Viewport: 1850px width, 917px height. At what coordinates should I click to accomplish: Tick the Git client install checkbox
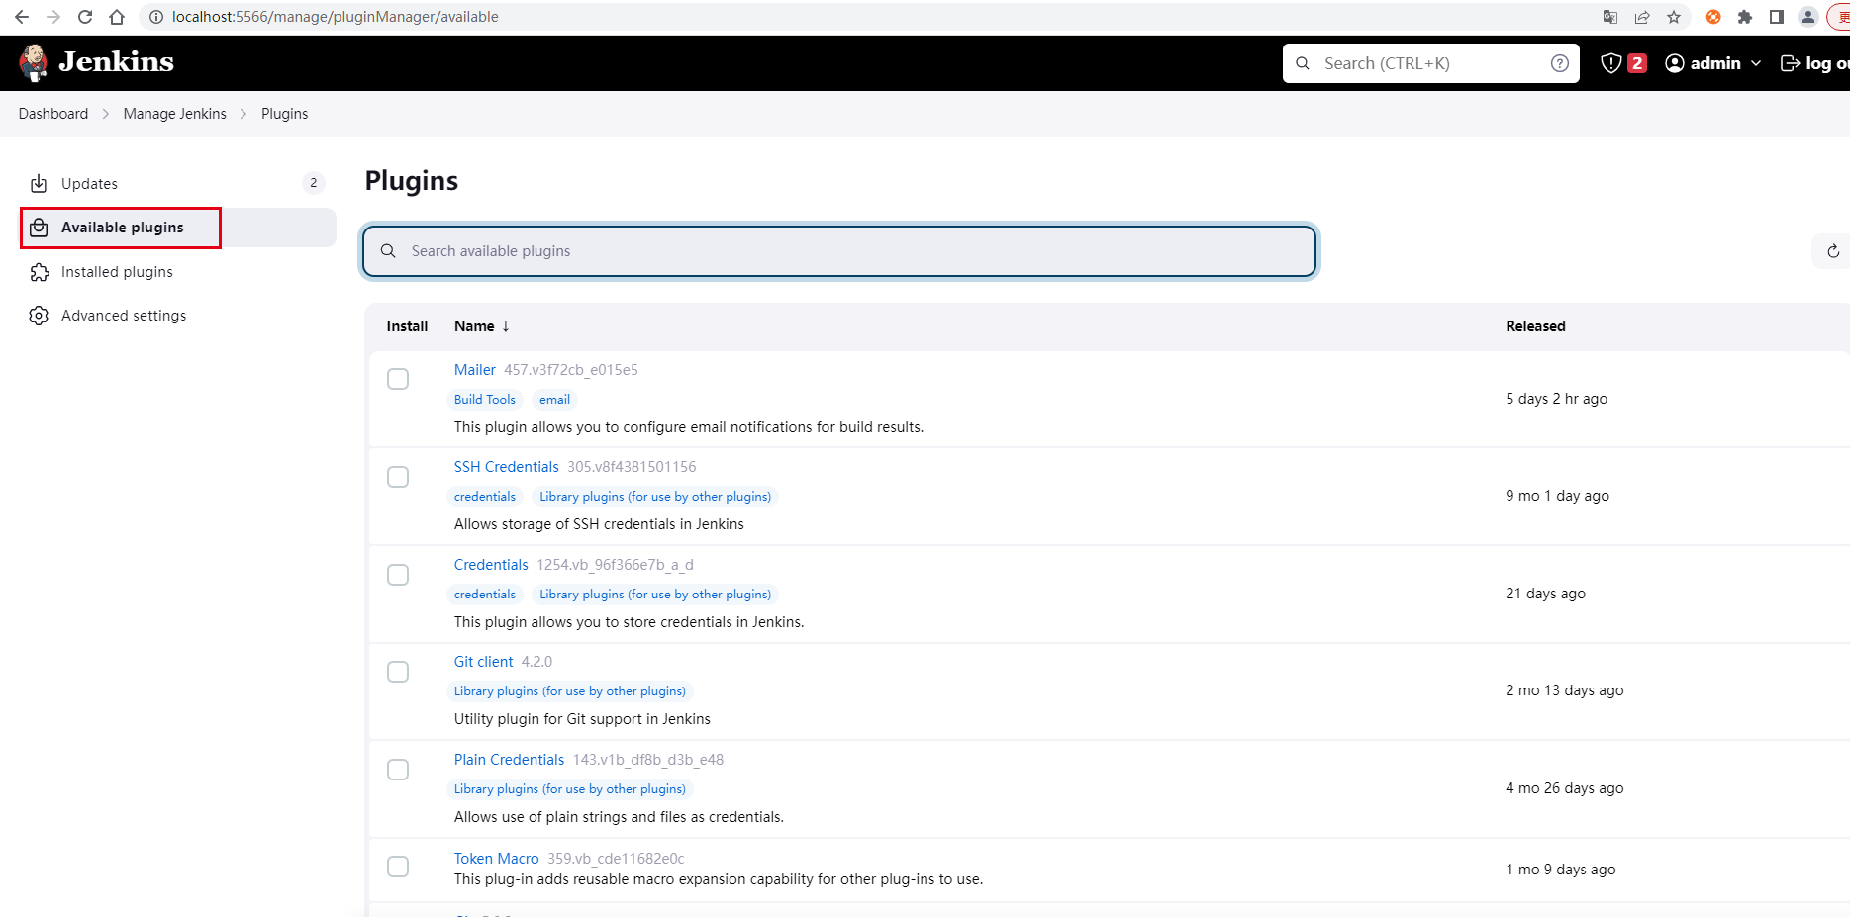point(398,672)
